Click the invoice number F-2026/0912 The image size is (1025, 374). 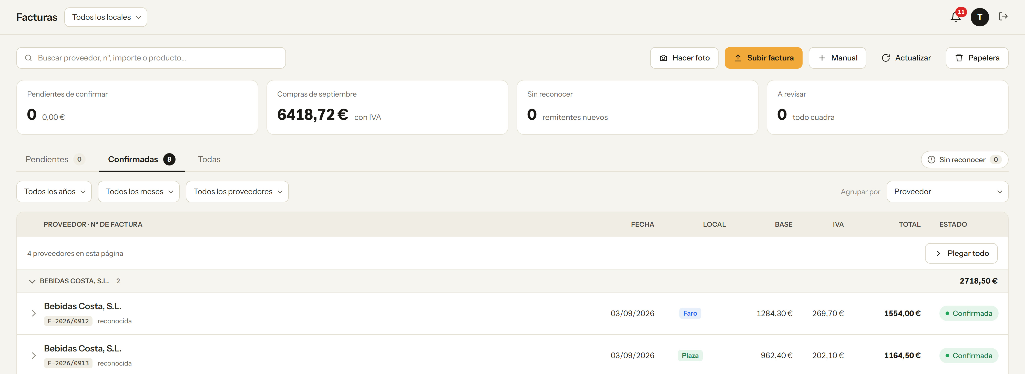tap(68, 321)
